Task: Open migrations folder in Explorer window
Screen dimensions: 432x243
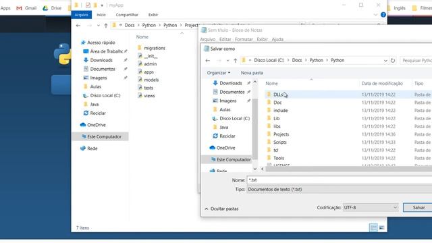Action: (x=155, y=48)
